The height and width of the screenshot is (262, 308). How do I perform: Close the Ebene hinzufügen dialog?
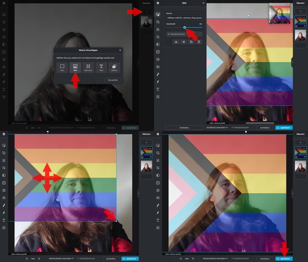coord(120,50)
